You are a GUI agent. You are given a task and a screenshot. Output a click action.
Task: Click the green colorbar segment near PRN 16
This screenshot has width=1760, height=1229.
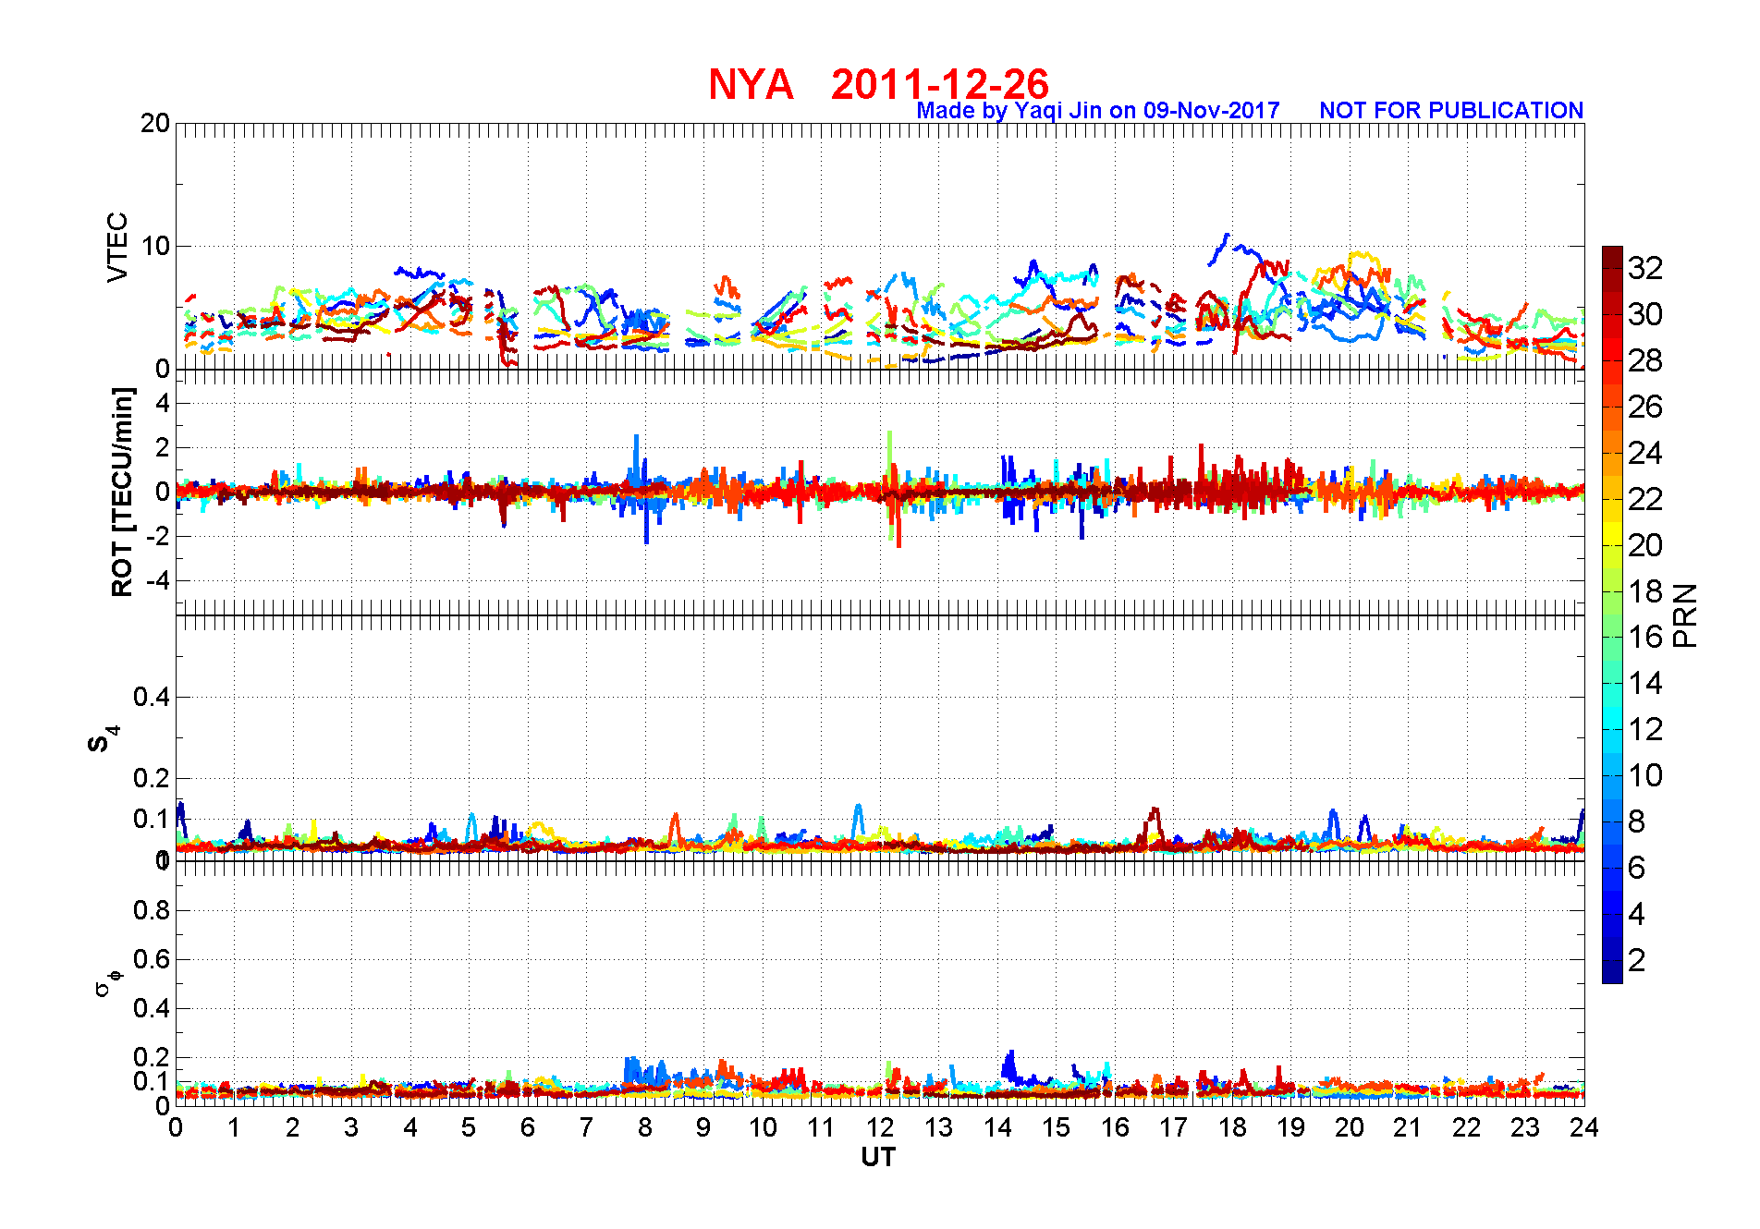(1612, 626)
